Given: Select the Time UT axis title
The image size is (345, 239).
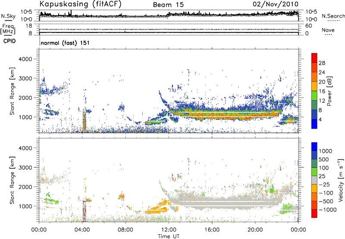Looking at the screenshot, I should (x=169, y=236).
